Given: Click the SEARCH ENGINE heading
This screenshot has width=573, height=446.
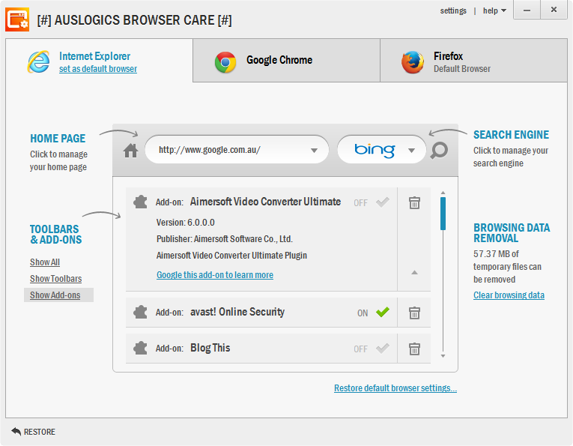Looking at the screenshot, I should coord(511,134).
